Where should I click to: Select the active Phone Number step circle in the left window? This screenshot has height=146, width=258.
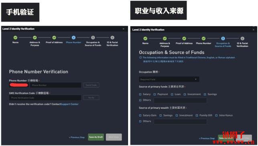pos(73,38)
